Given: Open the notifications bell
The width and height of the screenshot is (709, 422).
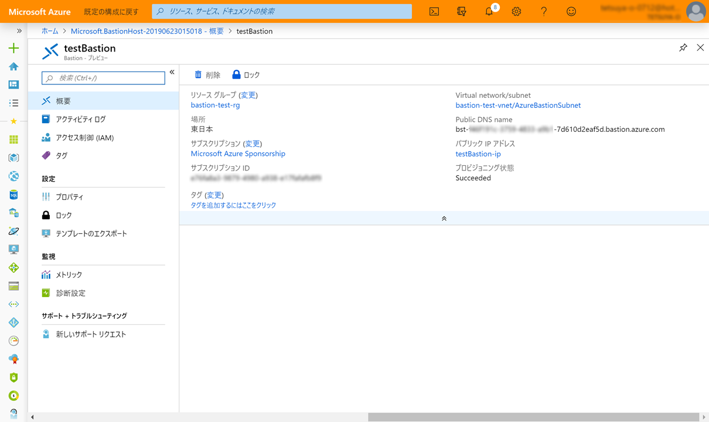Looking at the screenshot, I should [489, 11].
